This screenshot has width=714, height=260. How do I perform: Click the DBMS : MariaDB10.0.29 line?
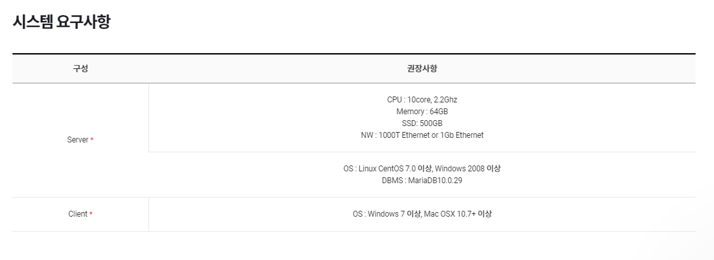coord(422,181)
